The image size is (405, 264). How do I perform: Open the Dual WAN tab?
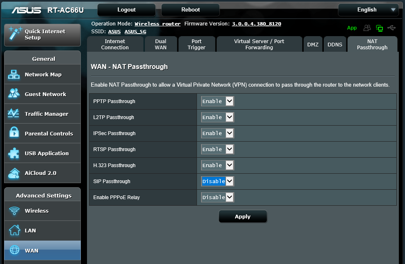(160, 44)
